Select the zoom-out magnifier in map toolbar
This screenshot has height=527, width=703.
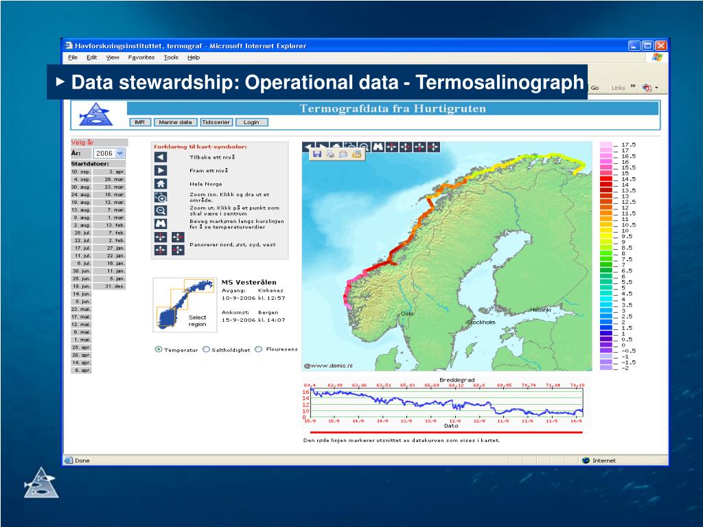[364, 147]
